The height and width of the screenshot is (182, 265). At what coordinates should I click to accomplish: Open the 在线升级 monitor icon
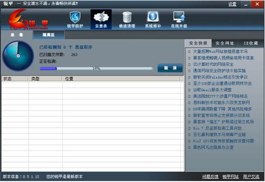coord(179,17)
